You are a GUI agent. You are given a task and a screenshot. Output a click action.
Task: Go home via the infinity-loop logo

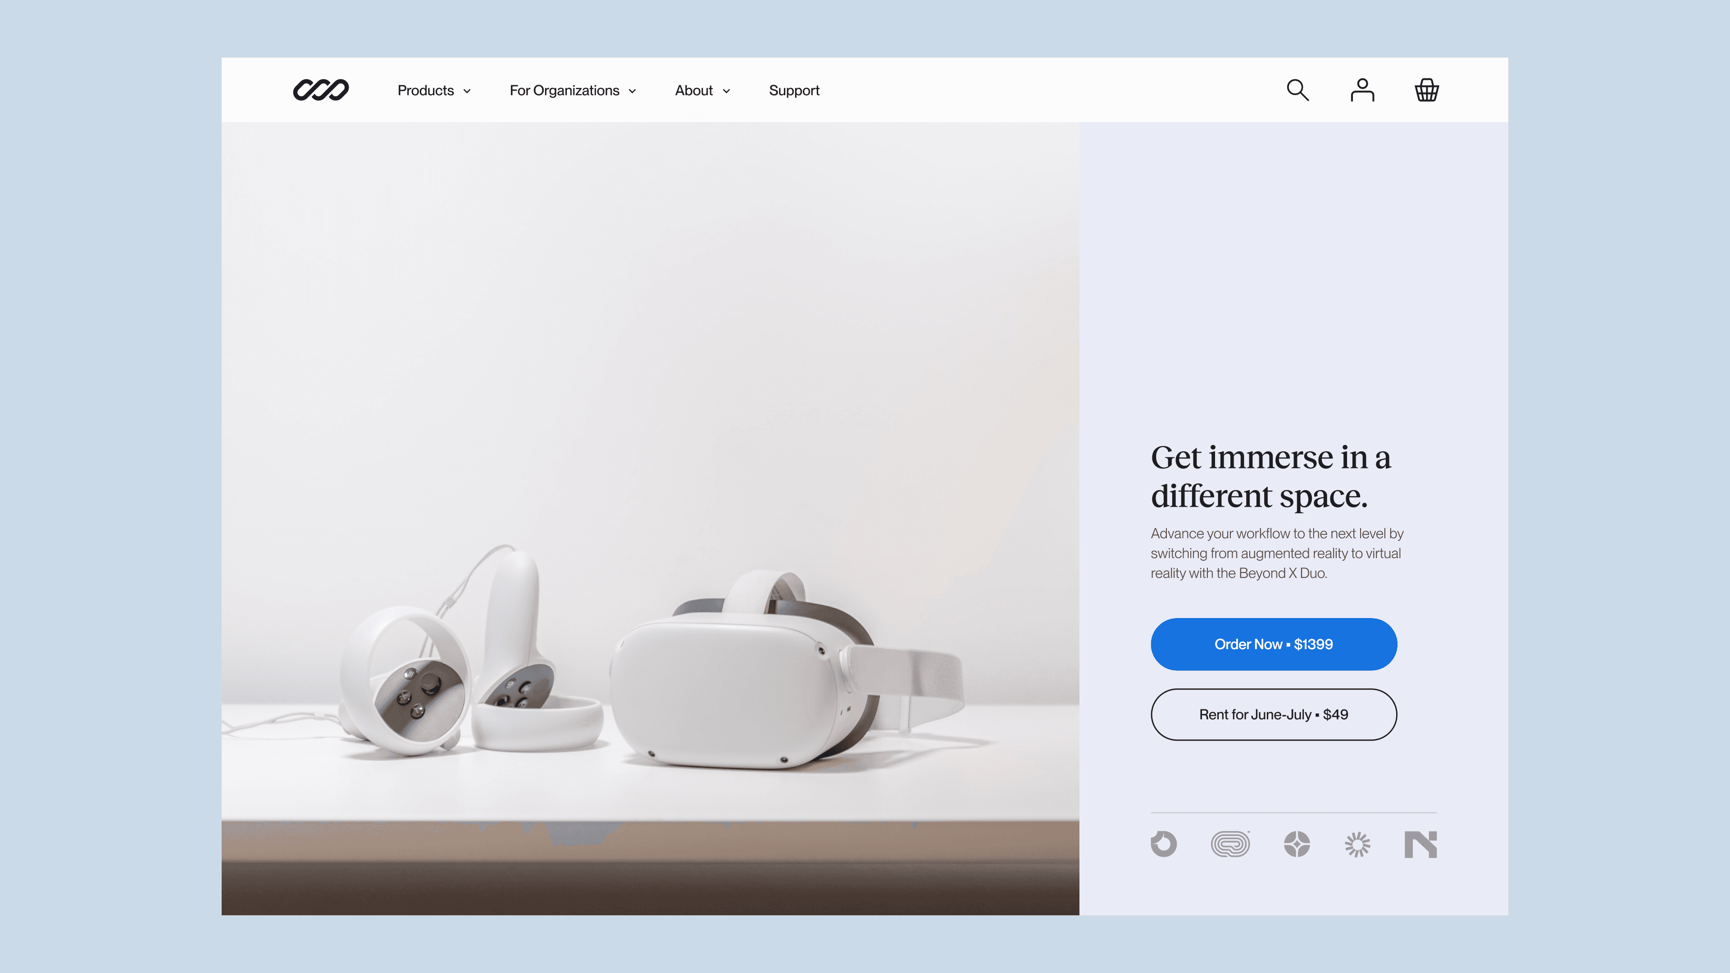321,90
